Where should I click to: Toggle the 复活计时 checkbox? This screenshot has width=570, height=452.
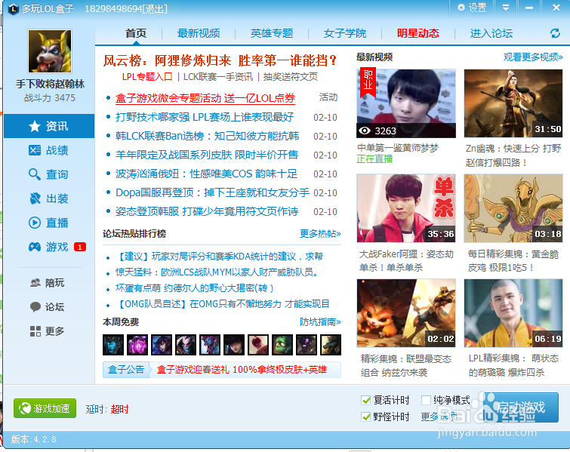point(365,401)
